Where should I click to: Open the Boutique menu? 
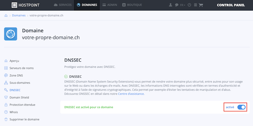point(132,5)
